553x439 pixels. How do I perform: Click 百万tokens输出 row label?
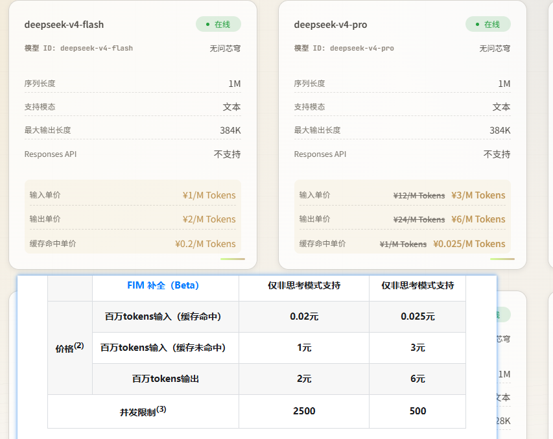165,379
